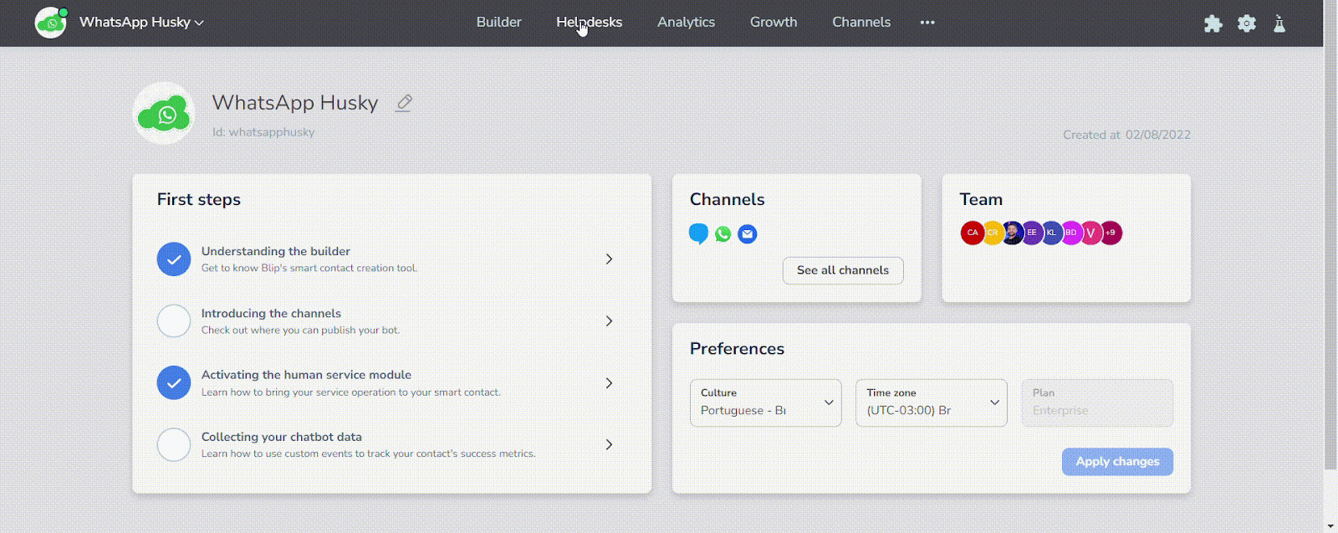Screen dimensions: 1338x533
Task: Expand Understanding the builder step arrow
Action: pyautogui.click(x=609, y=259)
